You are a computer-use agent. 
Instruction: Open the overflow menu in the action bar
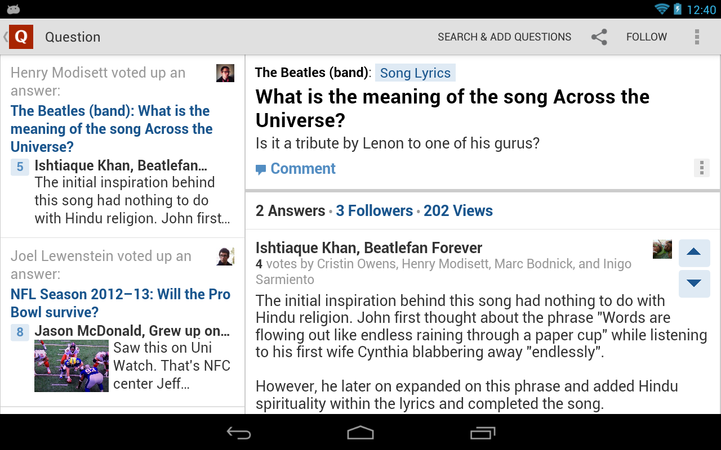pos(697,37)
